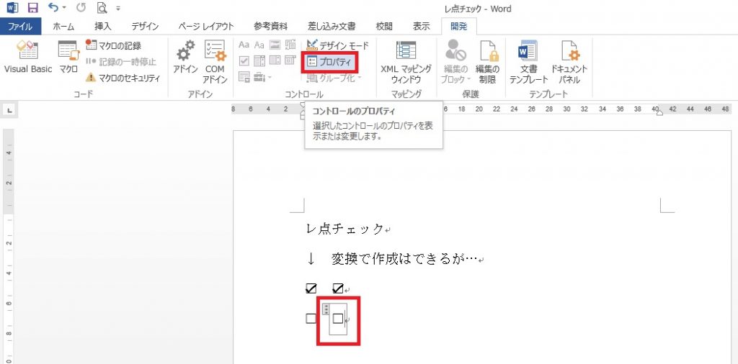Switch to the 校閲 tab
738x364 pixels.
[386, 27]
